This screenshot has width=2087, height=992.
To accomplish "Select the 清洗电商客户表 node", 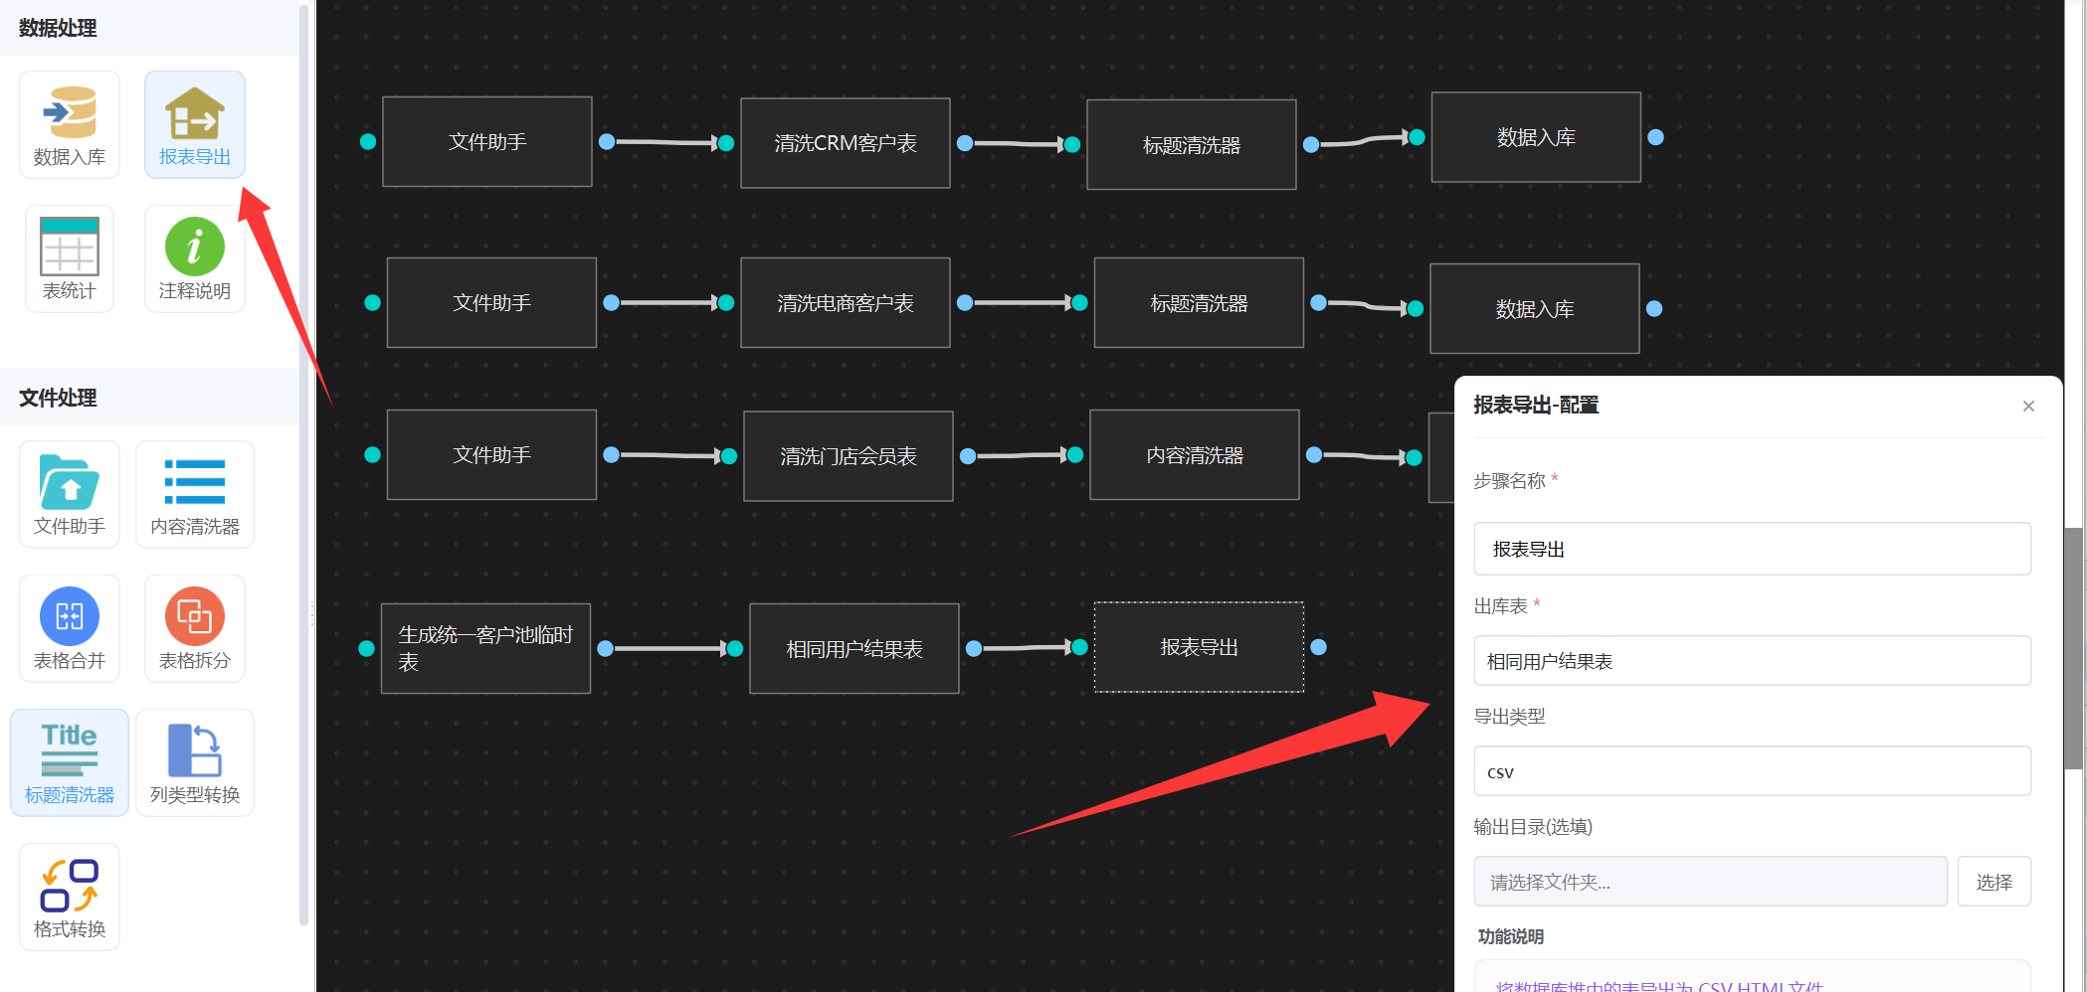I will 846,303.
